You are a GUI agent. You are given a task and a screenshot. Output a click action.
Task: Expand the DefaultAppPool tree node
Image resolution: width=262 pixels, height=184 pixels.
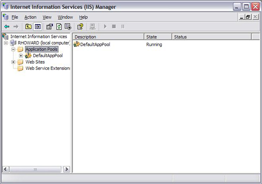pos(21,55)
